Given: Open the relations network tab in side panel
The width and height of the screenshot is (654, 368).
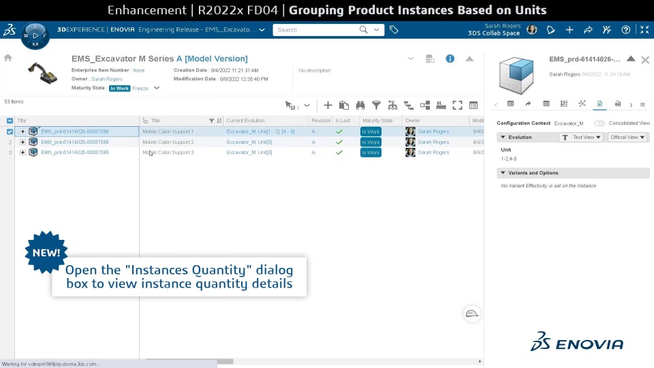Looking at the screenshot, I should pos(582,104).
